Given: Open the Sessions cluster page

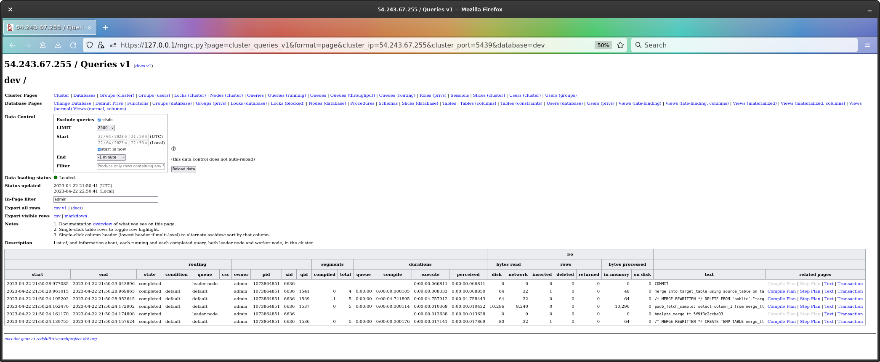Looking at the screenshot, I should (x=460, y=95).
